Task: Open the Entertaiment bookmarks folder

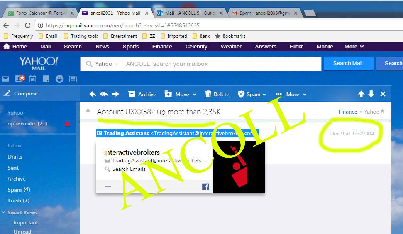Action: click(120, 36)
